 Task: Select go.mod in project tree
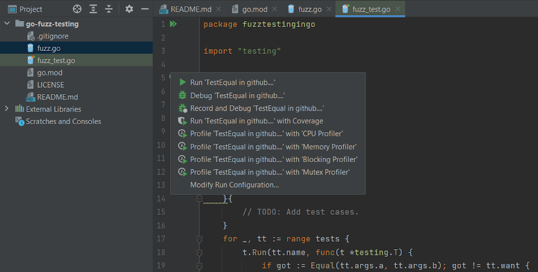click(50, 73)
